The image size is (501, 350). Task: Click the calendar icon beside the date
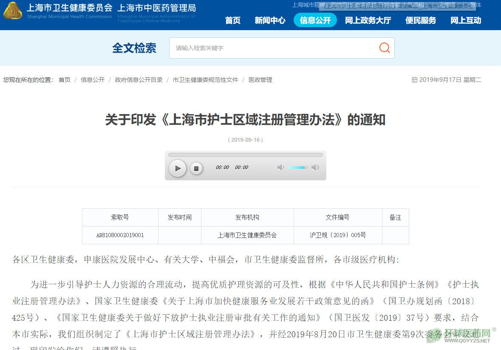tap(414, 80)
